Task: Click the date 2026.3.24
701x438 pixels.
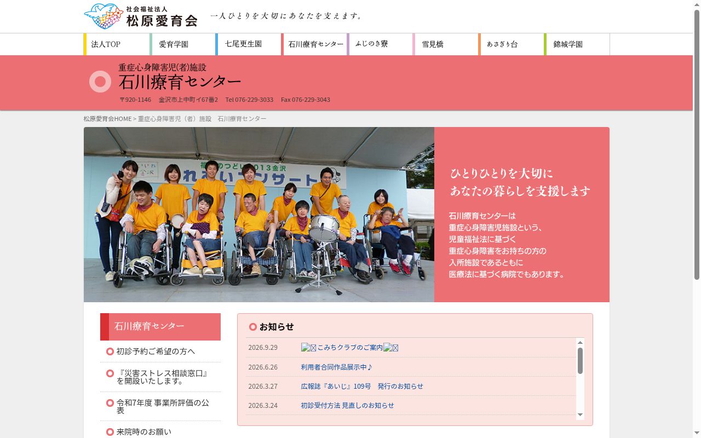Action: tap(263, 406)
